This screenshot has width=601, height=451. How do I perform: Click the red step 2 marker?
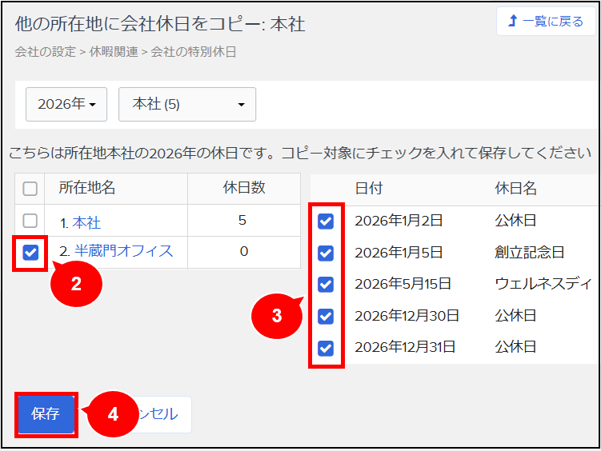(76, 284)
